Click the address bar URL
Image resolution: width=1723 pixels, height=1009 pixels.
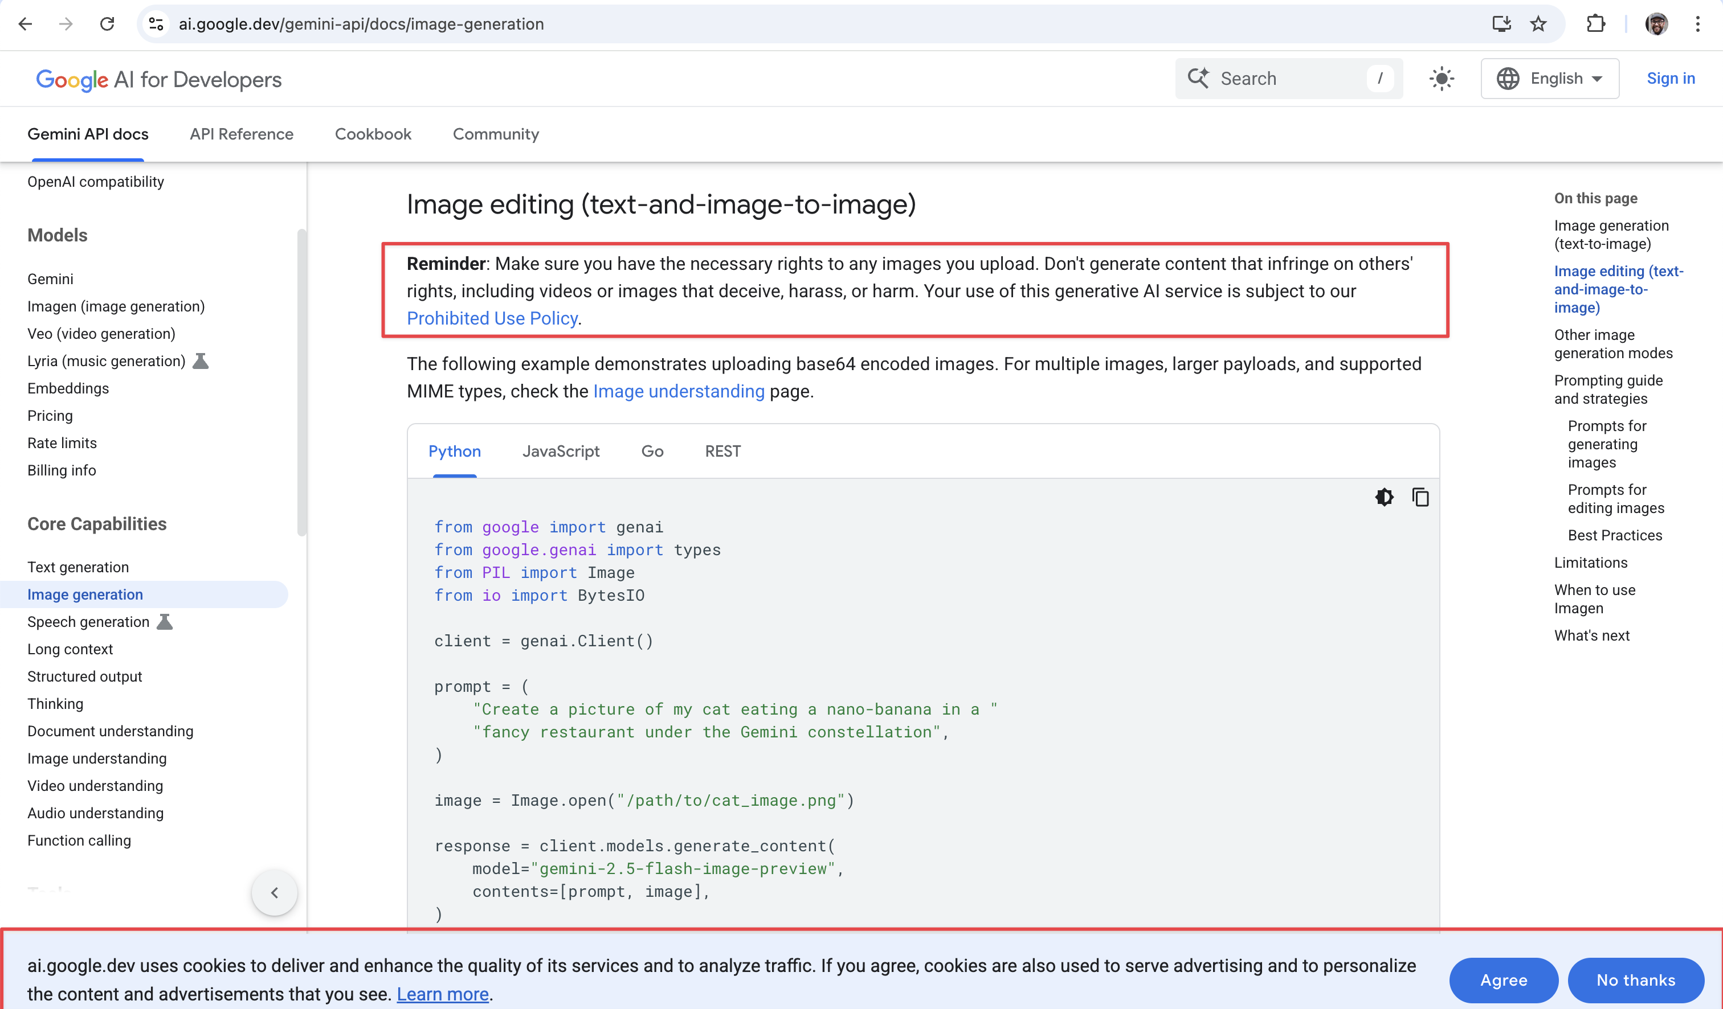[x=361, y=24]
